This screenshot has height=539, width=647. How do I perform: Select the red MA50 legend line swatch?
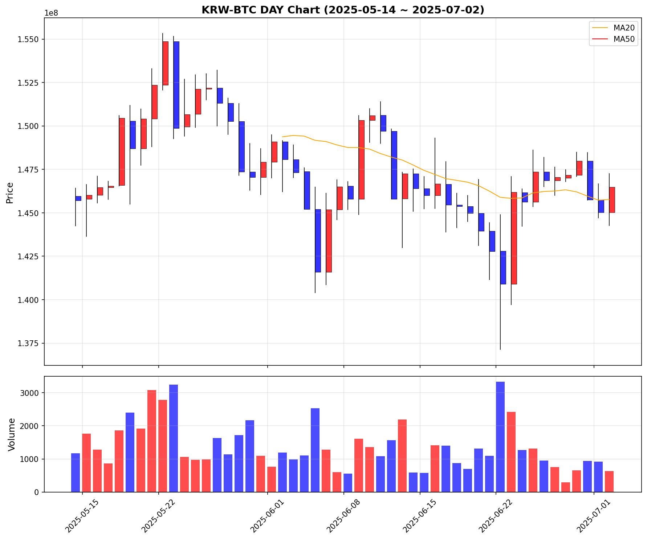[599, 40]
